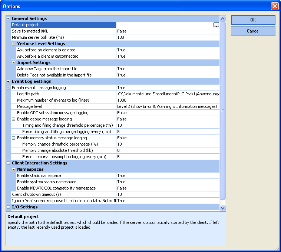The height and width of the screenshot is (252, 281).
Task: Collapse Enable memory status message logging node
Action: click(x=13, y=138)
